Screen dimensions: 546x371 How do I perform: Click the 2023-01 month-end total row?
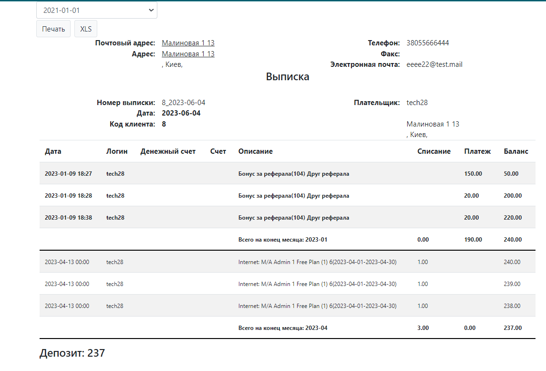point(283,240)
